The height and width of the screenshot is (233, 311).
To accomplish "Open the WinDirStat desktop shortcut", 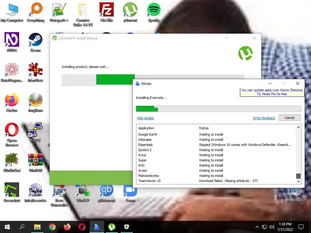I will [12, 162].
